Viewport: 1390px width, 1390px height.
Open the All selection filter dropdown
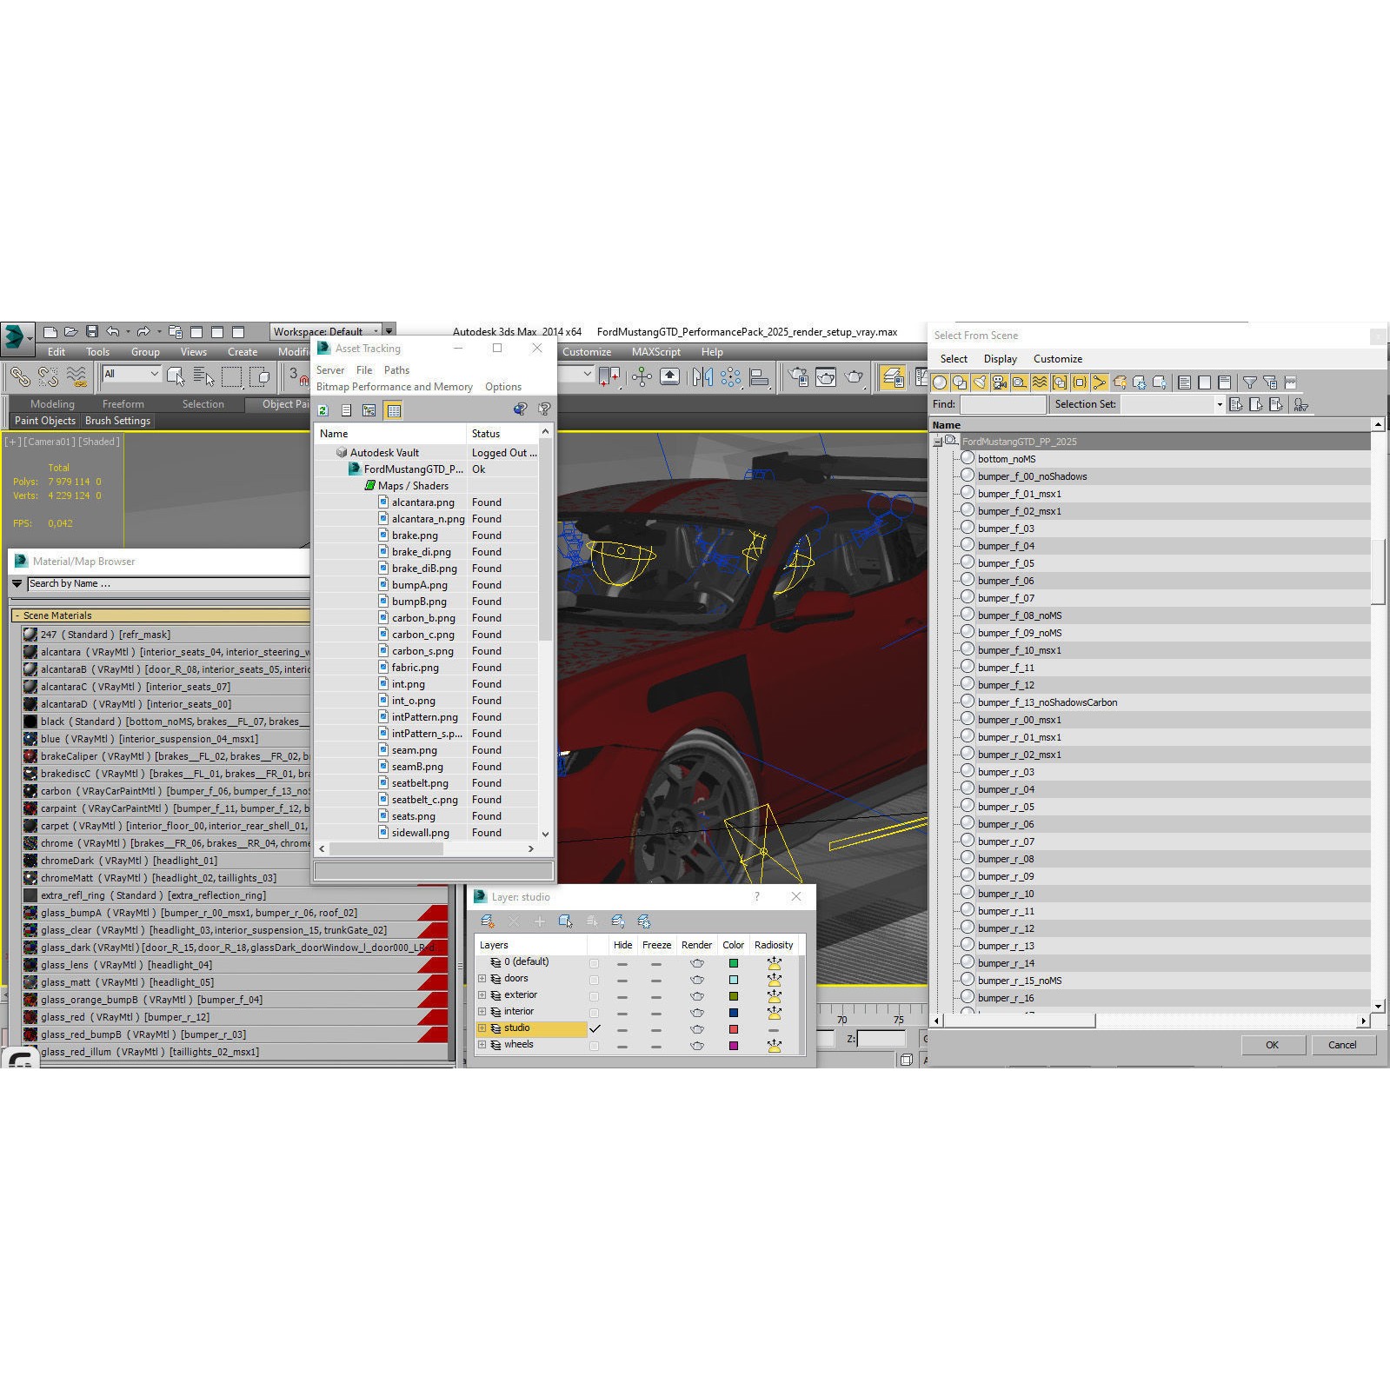click(x=131, y=374)
